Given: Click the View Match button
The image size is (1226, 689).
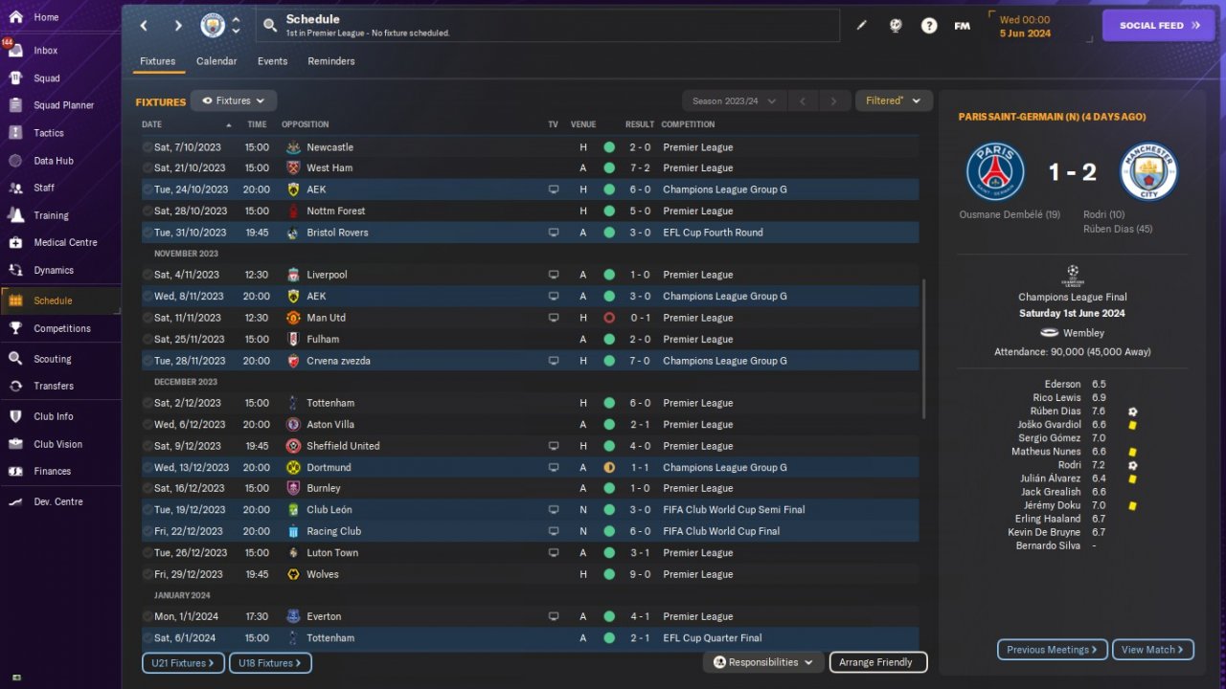Looking at the screenshot, I should (x=1153, y=650).
